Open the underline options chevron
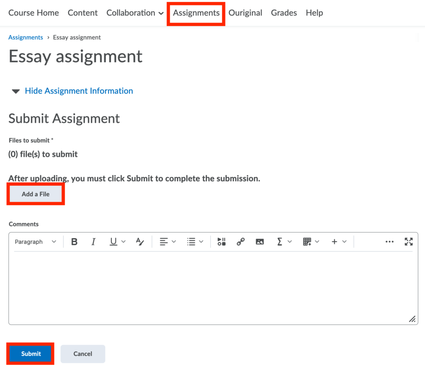The height and width of the screenshot is (367, 425). click(x=122, y=241)
